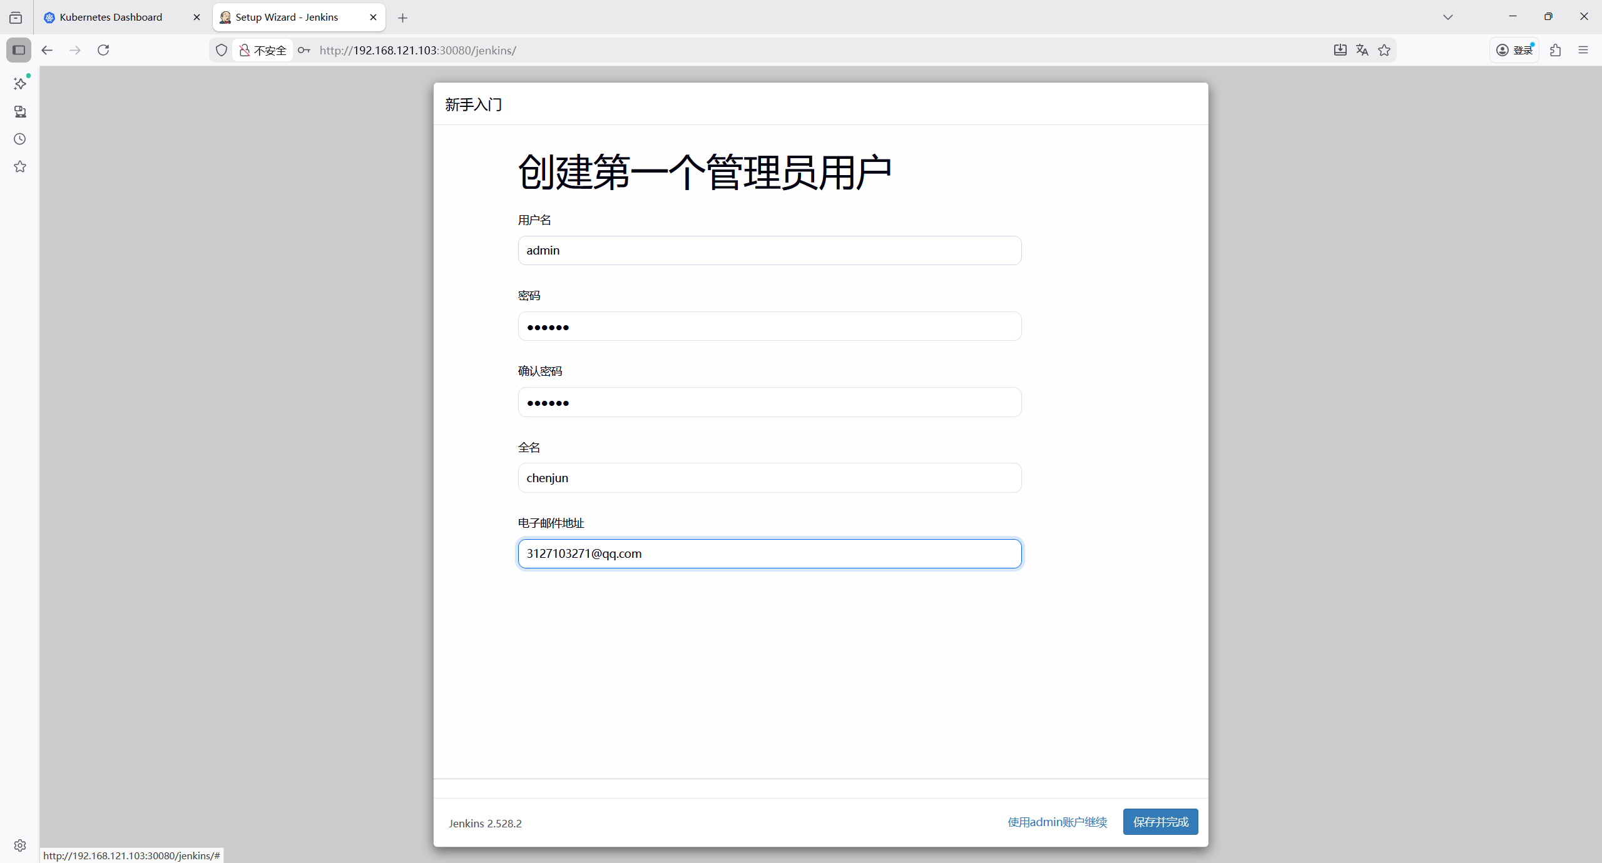Expand the list all tabs chevron
Image resolution: width=1602 pixels, height=863 pixels.
[1448, 18]
